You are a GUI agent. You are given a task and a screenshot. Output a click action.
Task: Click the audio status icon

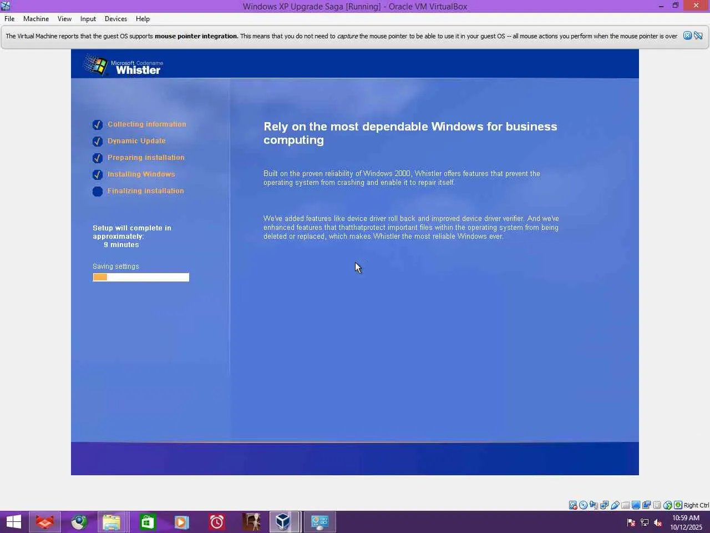pos(594,505)
